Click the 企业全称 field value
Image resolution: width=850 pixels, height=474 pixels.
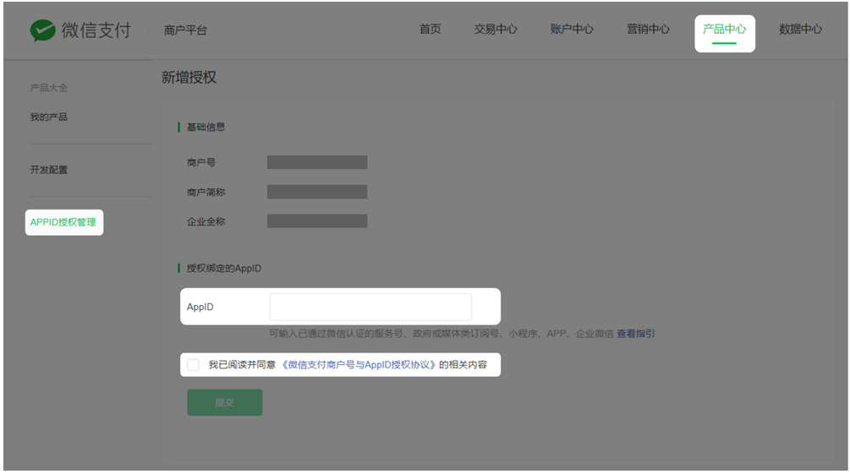pos(317,221)
